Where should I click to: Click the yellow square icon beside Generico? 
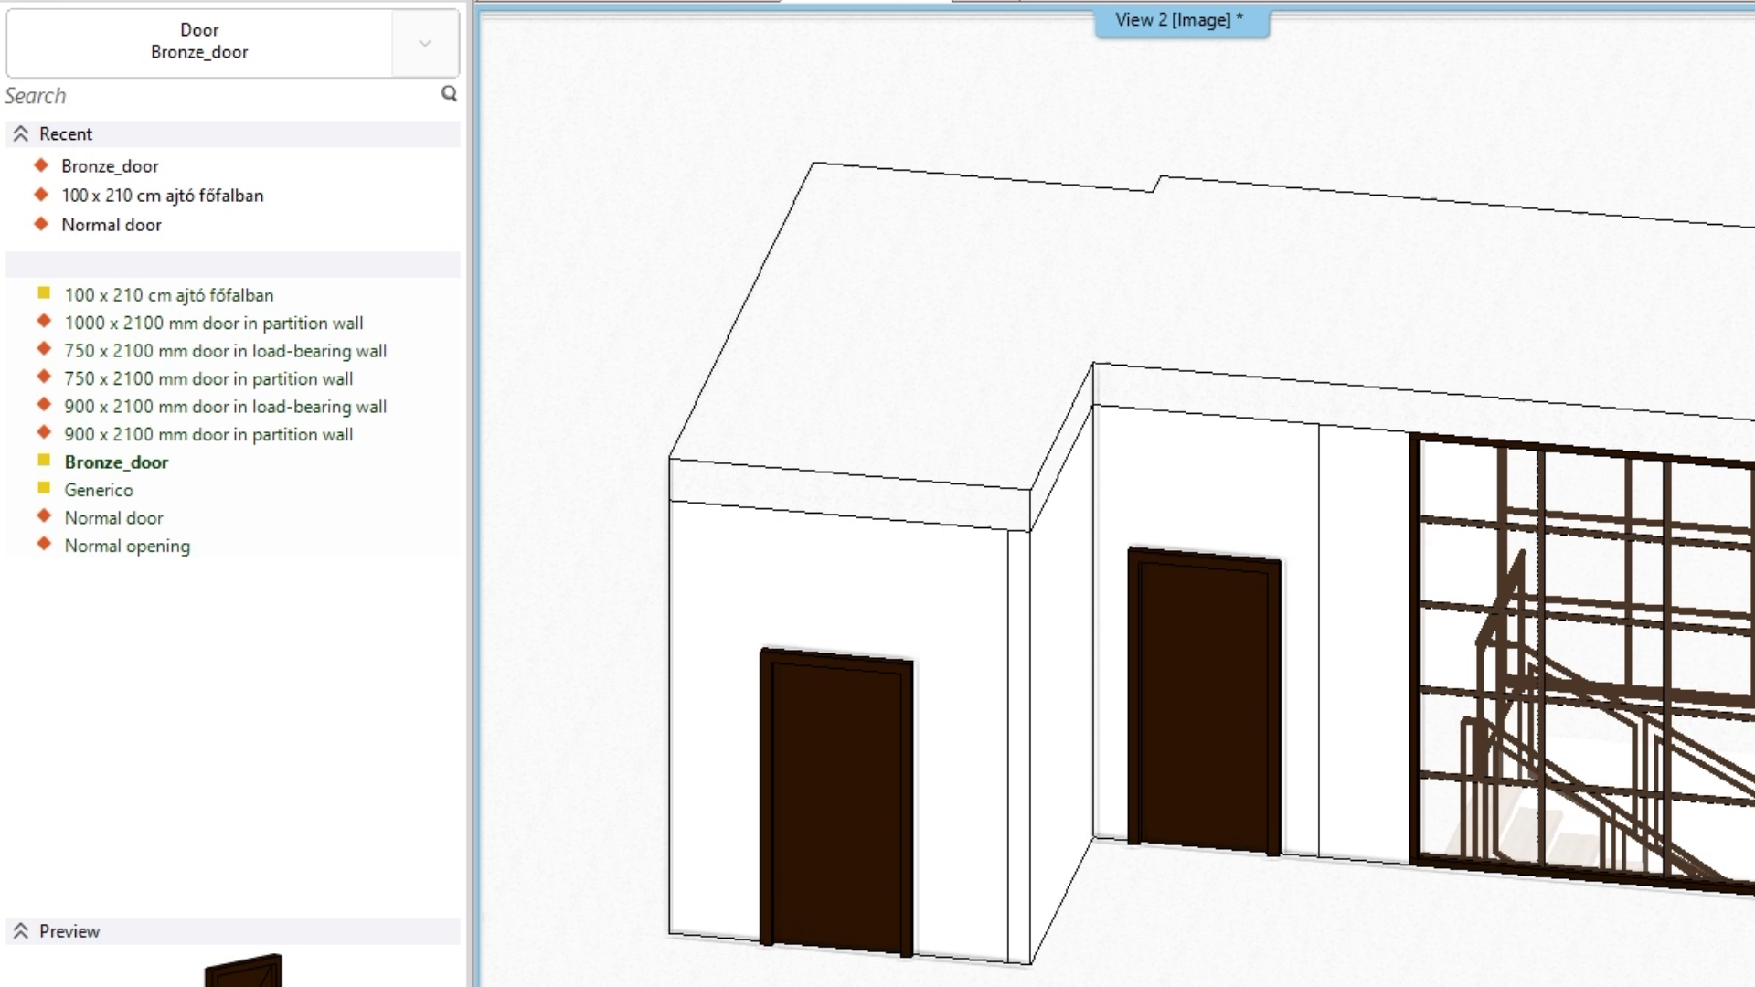coord(43,488)
